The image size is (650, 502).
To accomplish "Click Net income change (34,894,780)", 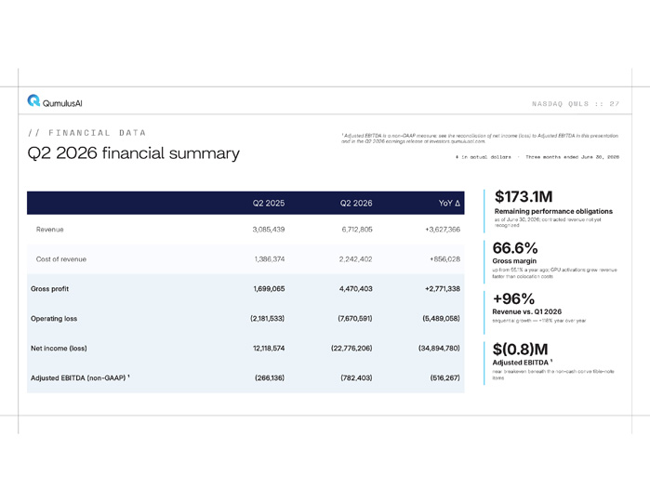I will click(x=439, y=349).
